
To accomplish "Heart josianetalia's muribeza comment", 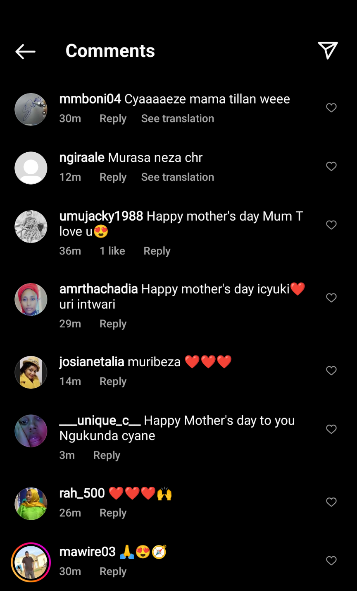I will click(331, 371).
